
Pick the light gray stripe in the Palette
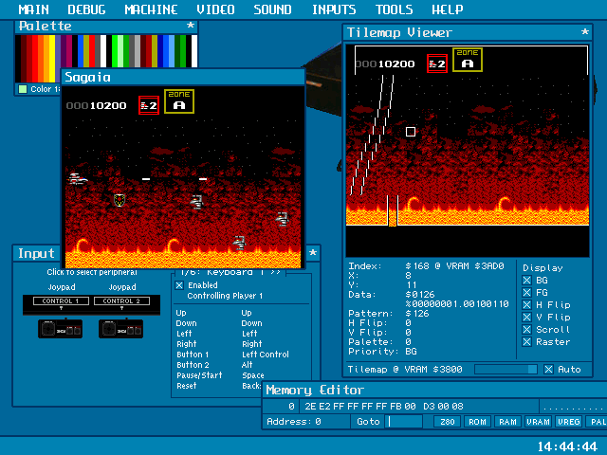pyautogui.click(x=138, y=51)
